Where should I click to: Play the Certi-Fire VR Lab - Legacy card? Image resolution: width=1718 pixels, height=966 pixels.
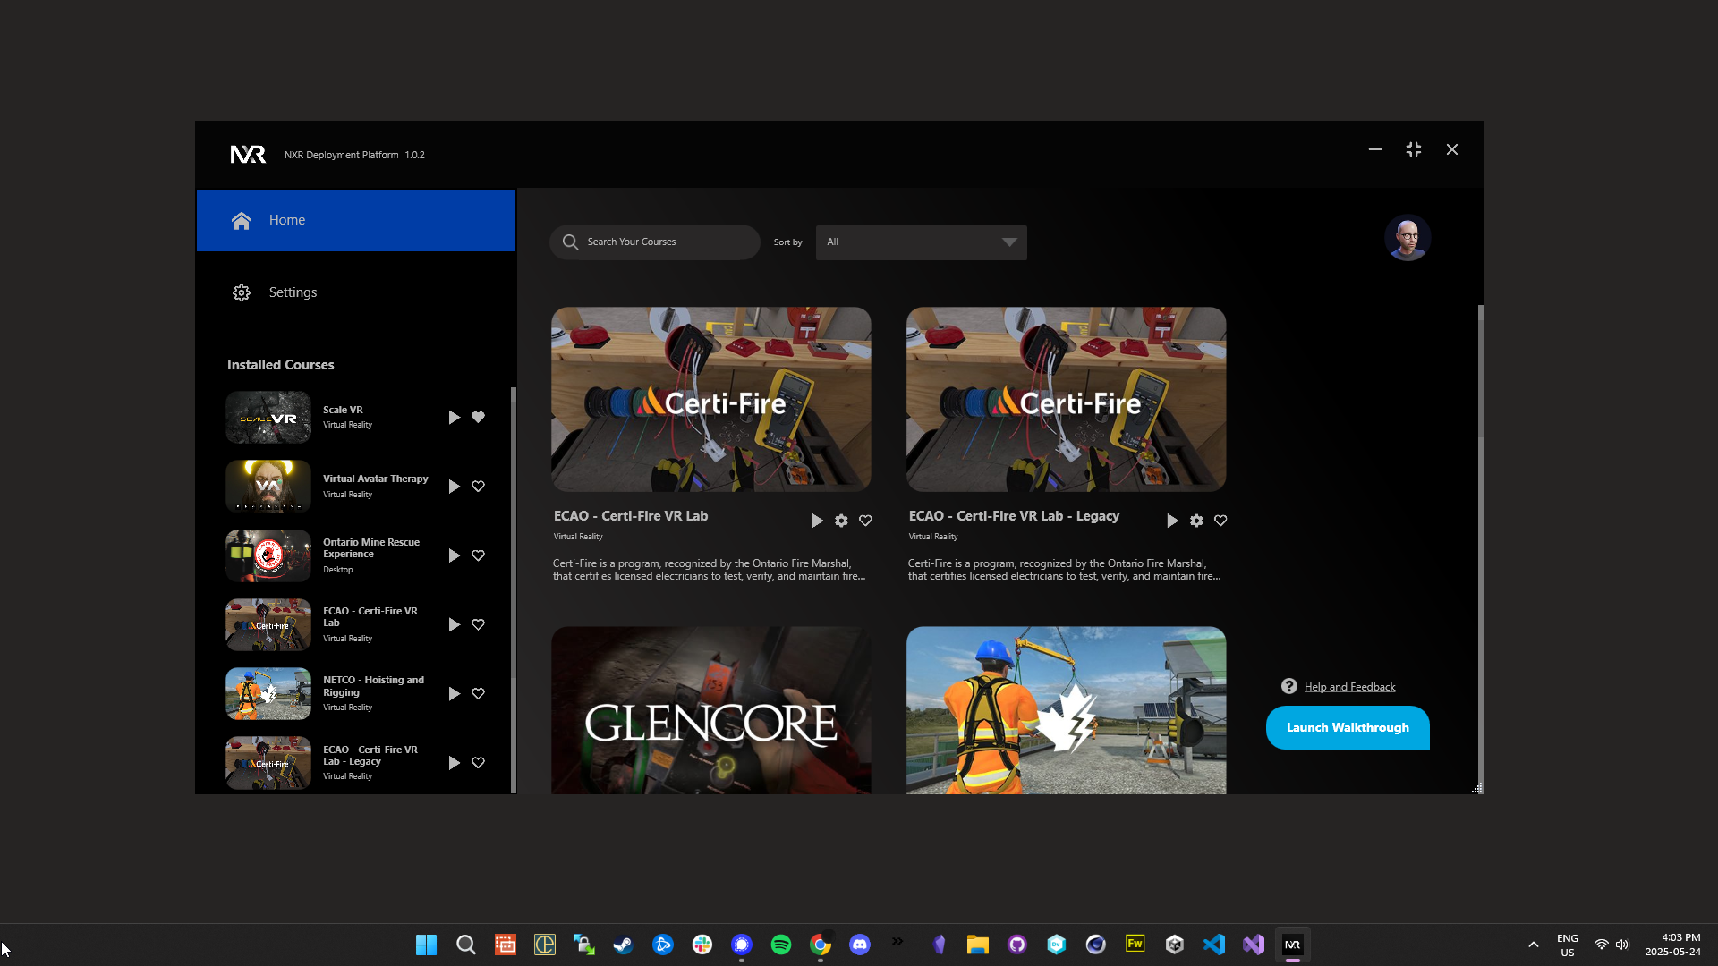[1171, 521]
